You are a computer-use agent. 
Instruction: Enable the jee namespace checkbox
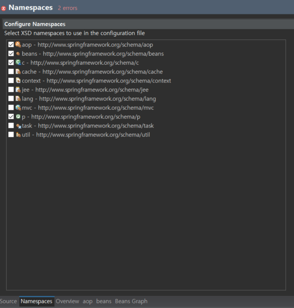[x=11, y=90]
